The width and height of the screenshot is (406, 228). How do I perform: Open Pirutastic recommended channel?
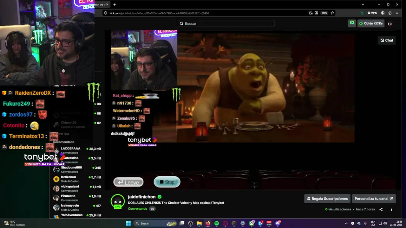point(76,198)
